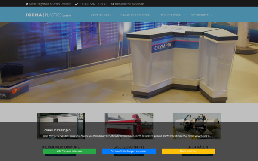Open the Unternehmen menu
258x161 pixels.
(x=100, y=15)
